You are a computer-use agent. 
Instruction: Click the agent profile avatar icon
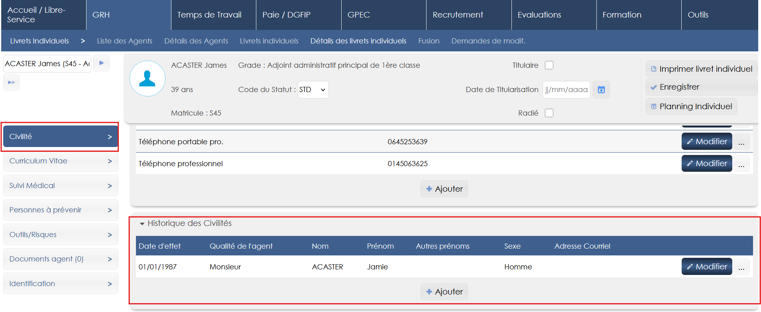pyautogui.click(x=147, y=78)
